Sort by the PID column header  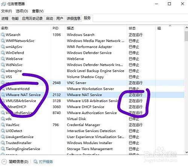pyautogui.click(x=58, y=28)
